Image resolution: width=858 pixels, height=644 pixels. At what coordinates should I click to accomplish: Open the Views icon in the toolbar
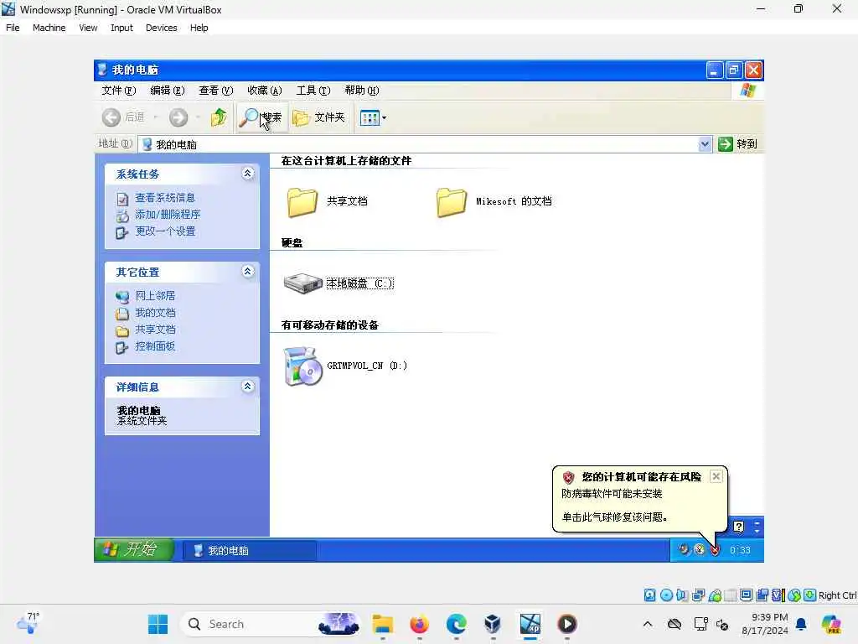[x=370, y=117]
